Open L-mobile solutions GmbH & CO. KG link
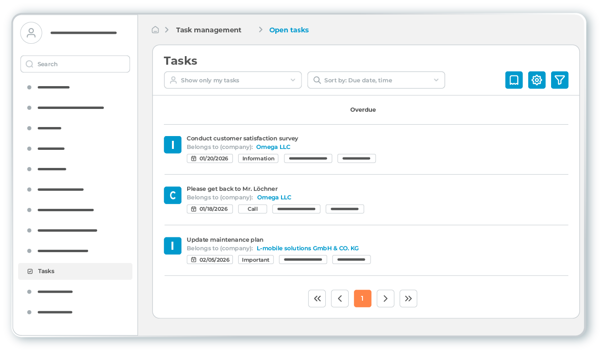Image resolution: width=603 pixels, height=353 pixels. pos(308,248)
